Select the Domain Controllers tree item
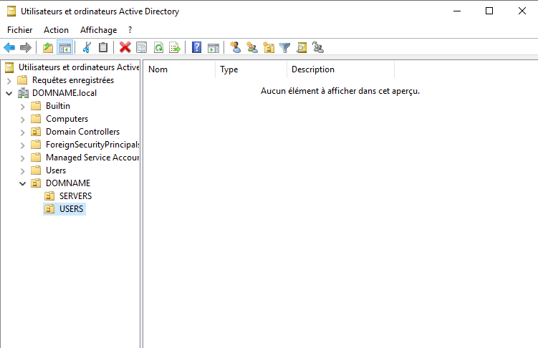 (x=82, y=132)
